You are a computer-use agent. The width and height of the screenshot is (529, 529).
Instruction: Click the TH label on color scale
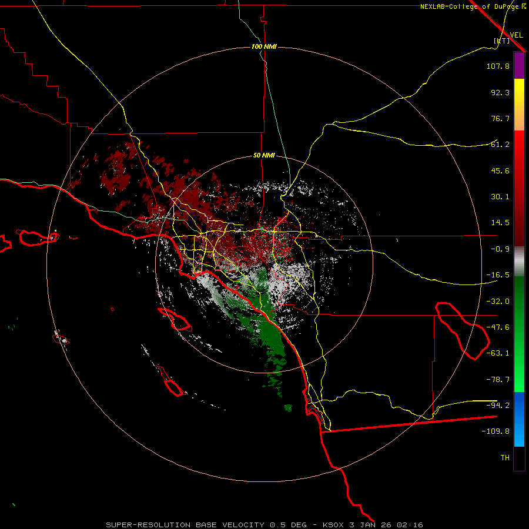click(x=505, y=458)
